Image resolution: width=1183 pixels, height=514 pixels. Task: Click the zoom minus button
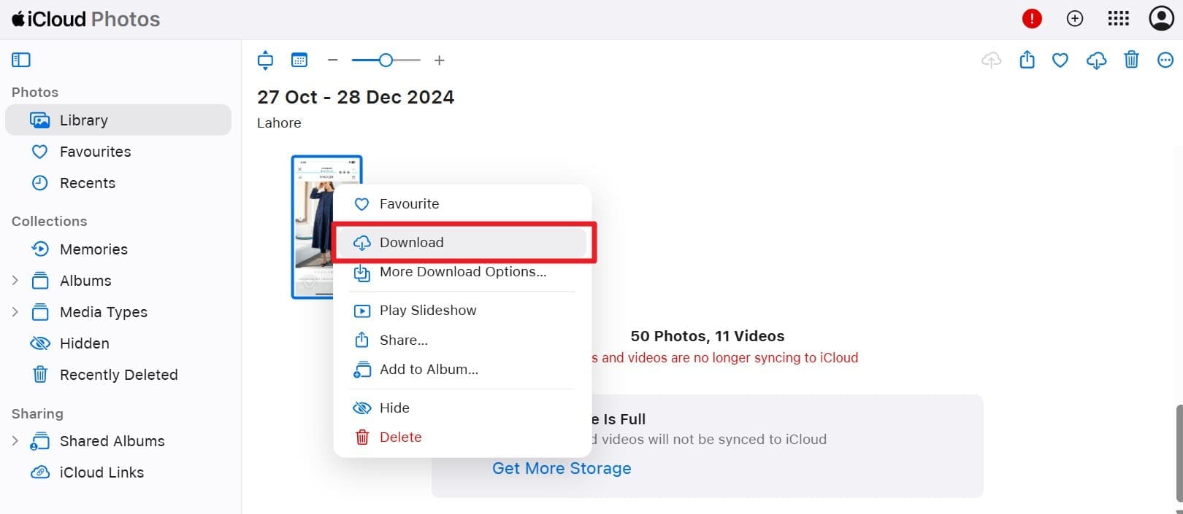coord(332,60)
